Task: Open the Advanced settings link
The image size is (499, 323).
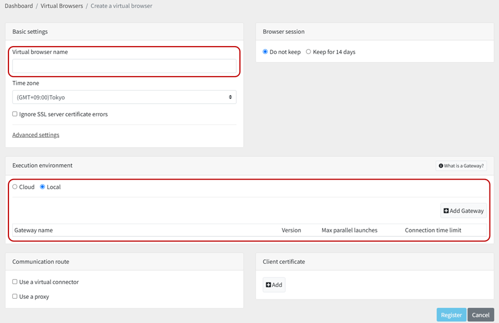Action: [x=35, y=135]
